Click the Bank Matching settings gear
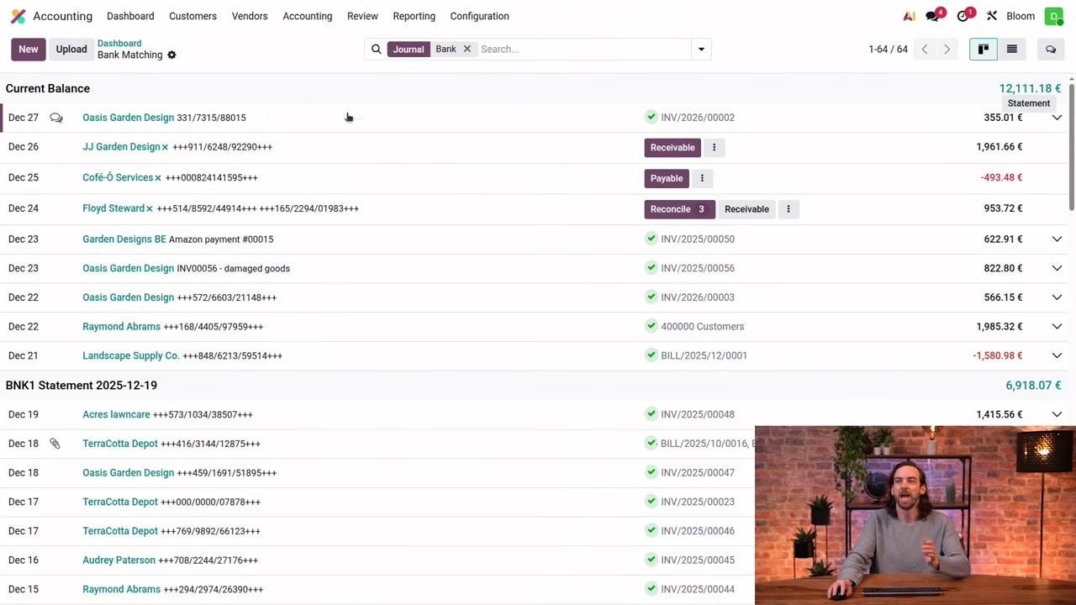Viewport: 1076px width, 605px height. 171,55
